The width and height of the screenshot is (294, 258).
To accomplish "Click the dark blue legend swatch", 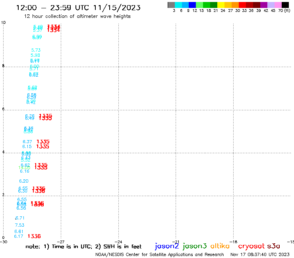I will [x=192, y=5].
